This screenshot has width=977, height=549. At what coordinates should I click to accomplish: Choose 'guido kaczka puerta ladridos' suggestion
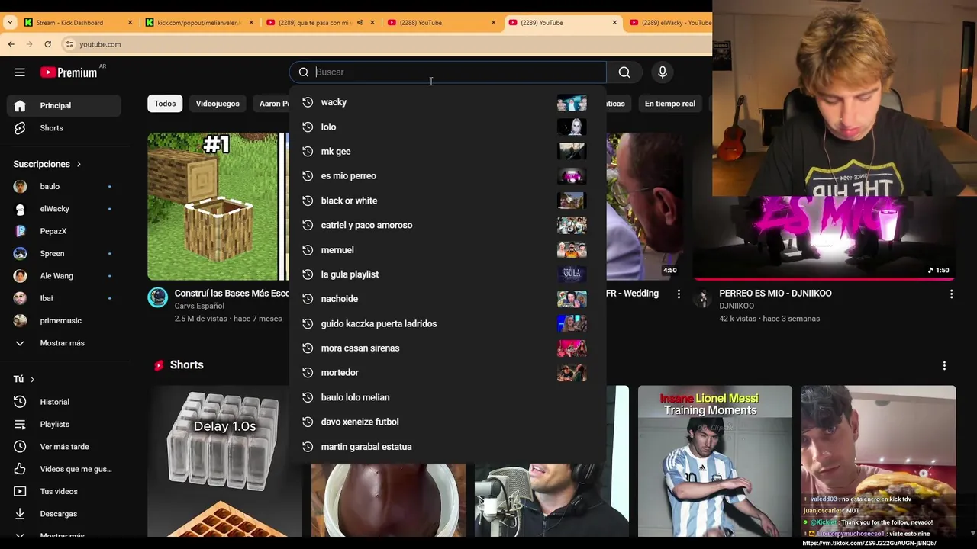(447, 323)
